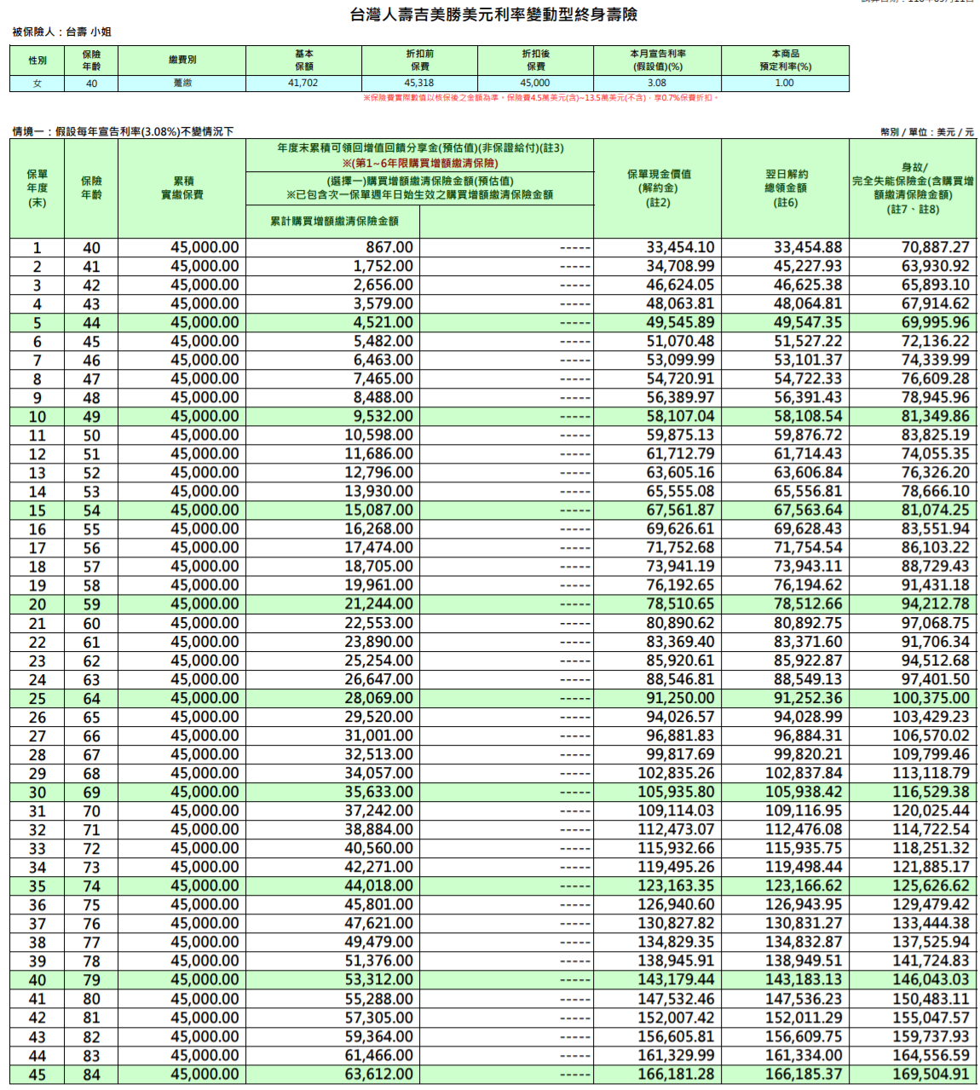Click the 繳費別 header cell

[182, 61]
